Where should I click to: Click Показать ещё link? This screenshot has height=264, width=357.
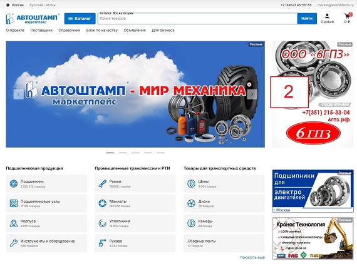pos(252,257)
